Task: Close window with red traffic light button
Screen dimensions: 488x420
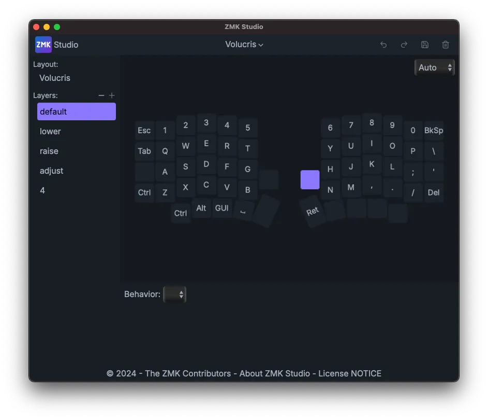Action: [x=36, y=27]
